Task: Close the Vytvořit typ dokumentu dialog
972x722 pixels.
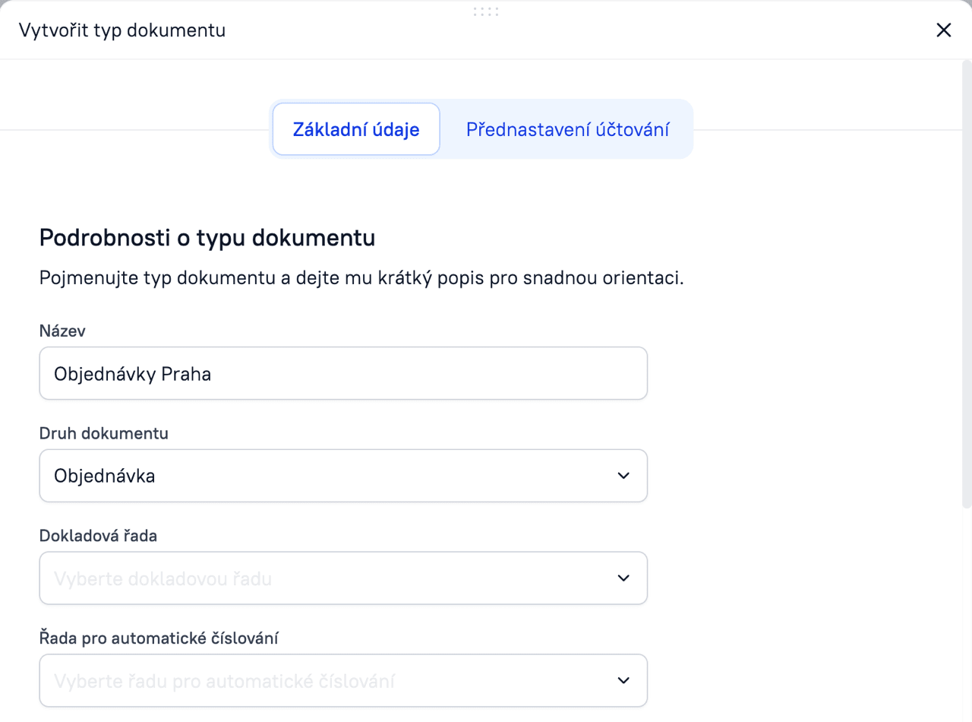Action: pyautogui.click(x=943, y=30)
